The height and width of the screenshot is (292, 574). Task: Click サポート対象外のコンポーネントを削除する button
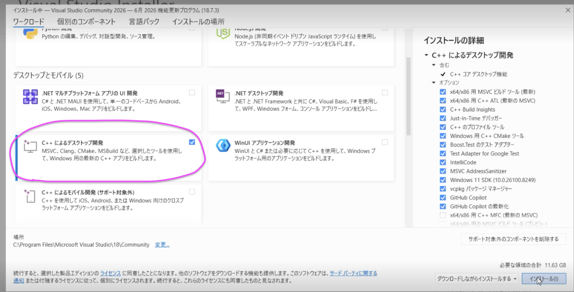(x=513, y=239)
